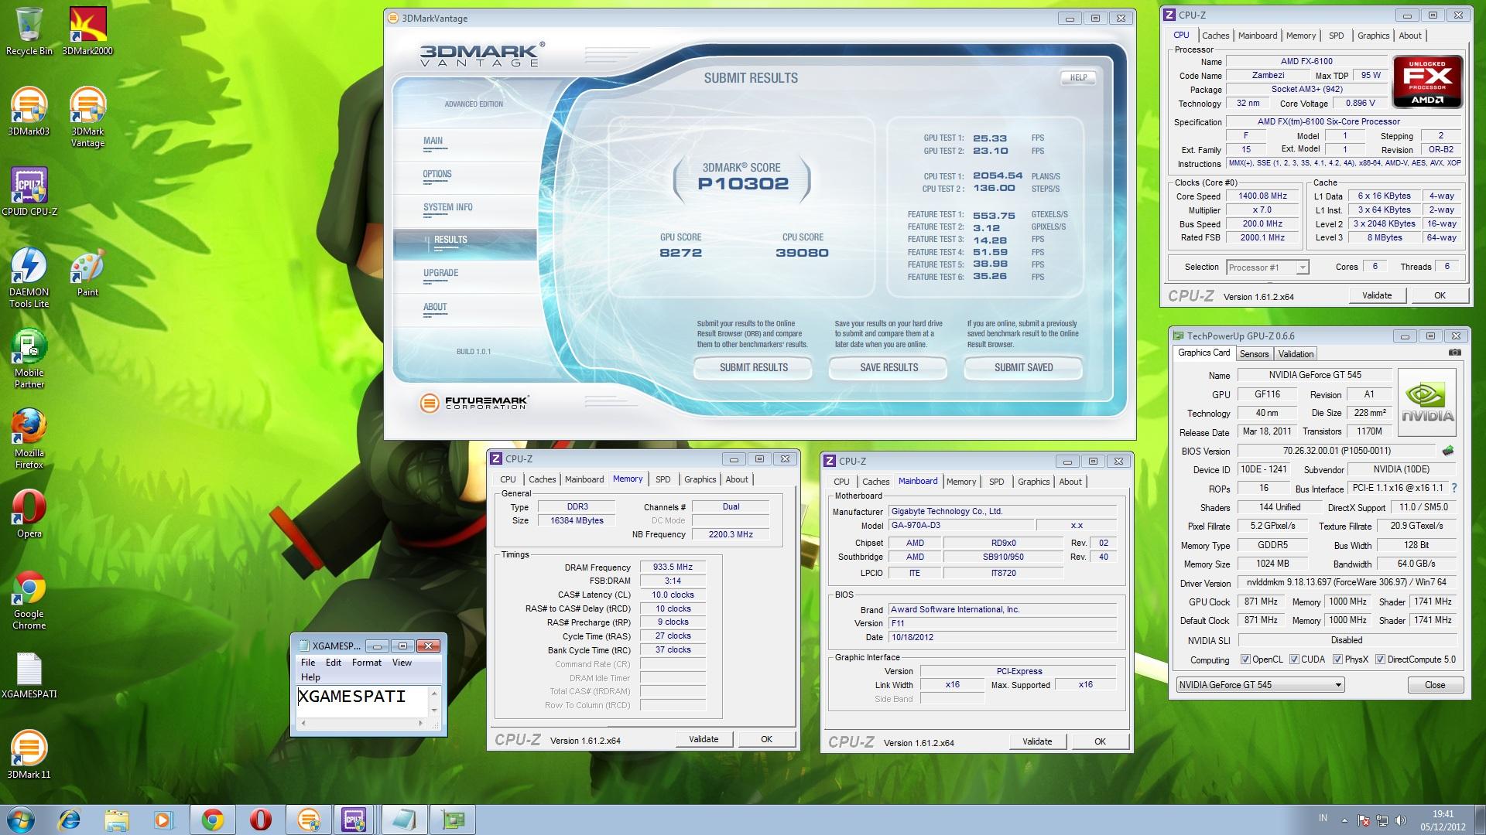Launch Google Chrome from desktop icon
The height and width of the screenshot is (835, 1486).
coord(29,601)
